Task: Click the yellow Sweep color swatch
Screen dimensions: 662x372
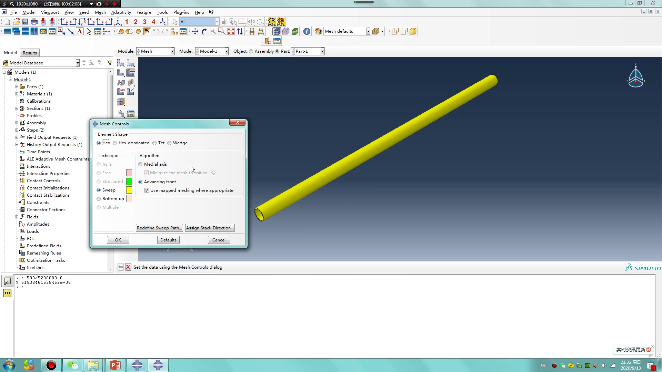Action: coord(129,190)
